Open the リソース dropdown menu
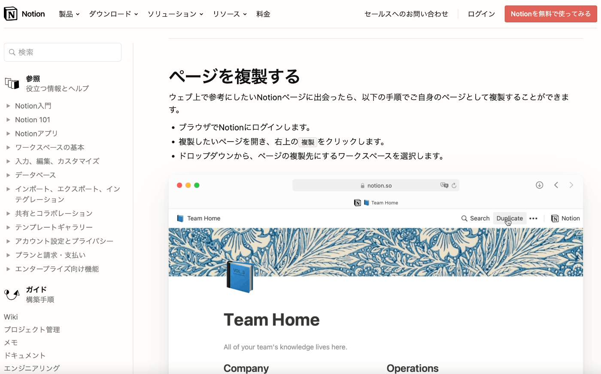This screenshot has height=374, width=601. pyautogui.click(x=230, y=14)
